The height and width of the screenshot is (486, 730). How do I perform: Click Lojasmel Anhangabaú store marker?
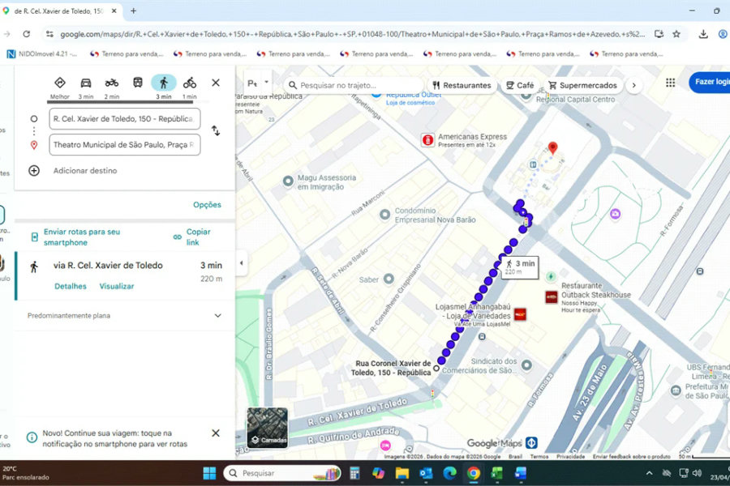(520, 314)
